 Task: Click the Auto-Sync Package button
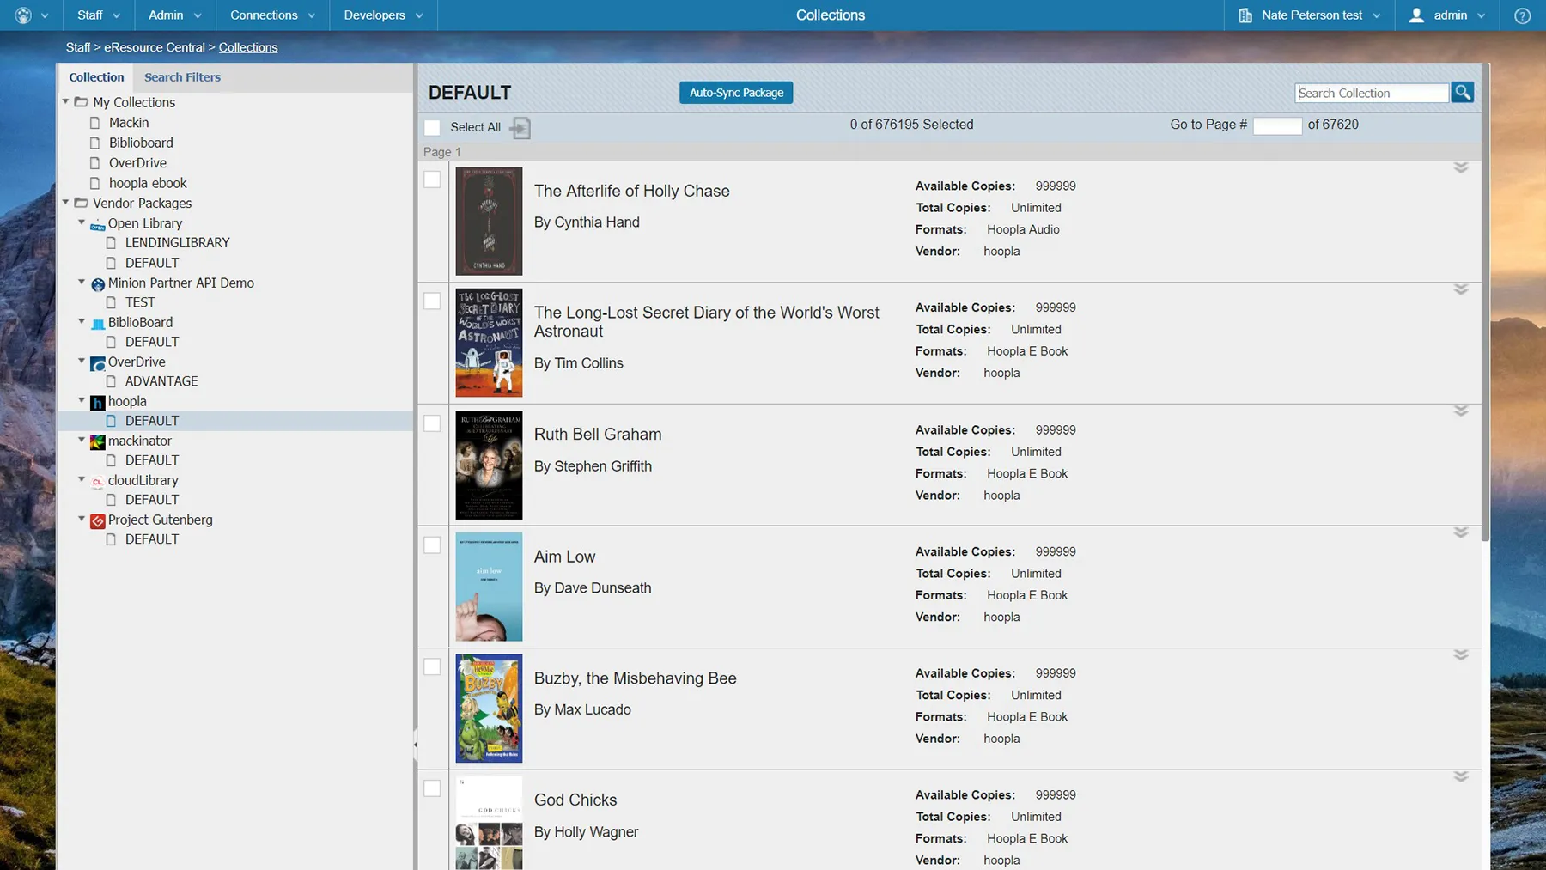(x=736, y=93)
